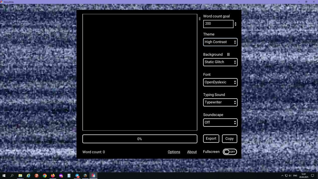
Task: Click the Word count goal label
Action: pos(216,16)
